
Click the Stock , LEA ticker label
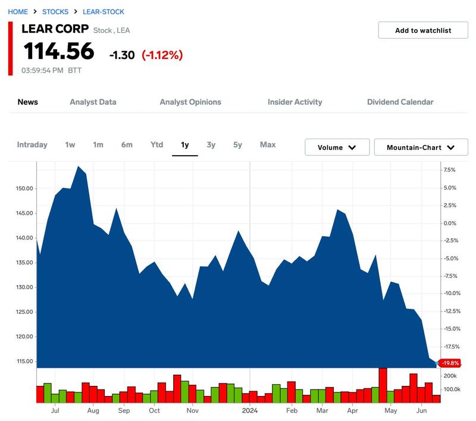[111, 30]
